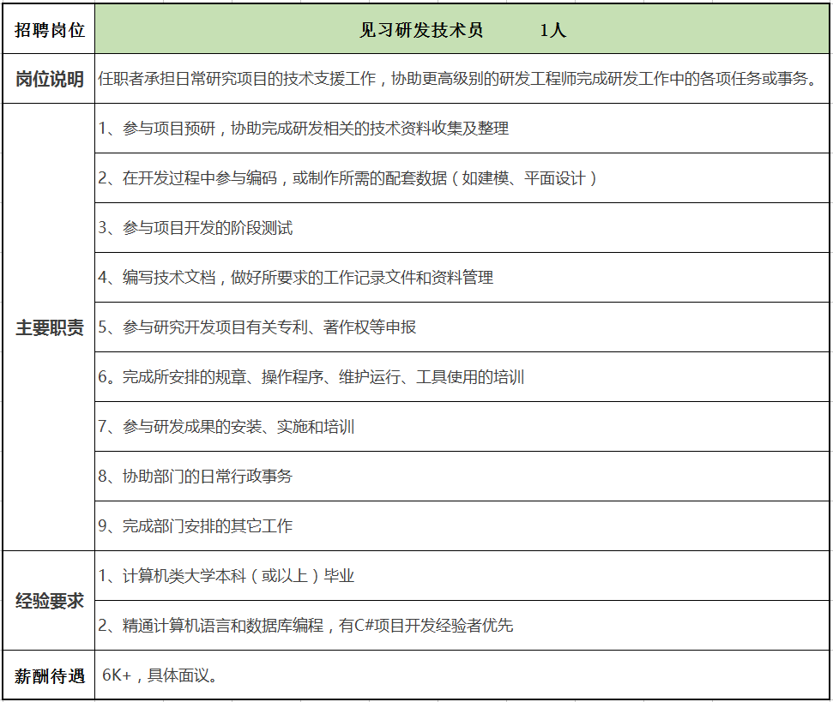The image size is (833, 702).
Task: Select the 6K+，具体面议 salary cell
Action: point(462,675)
